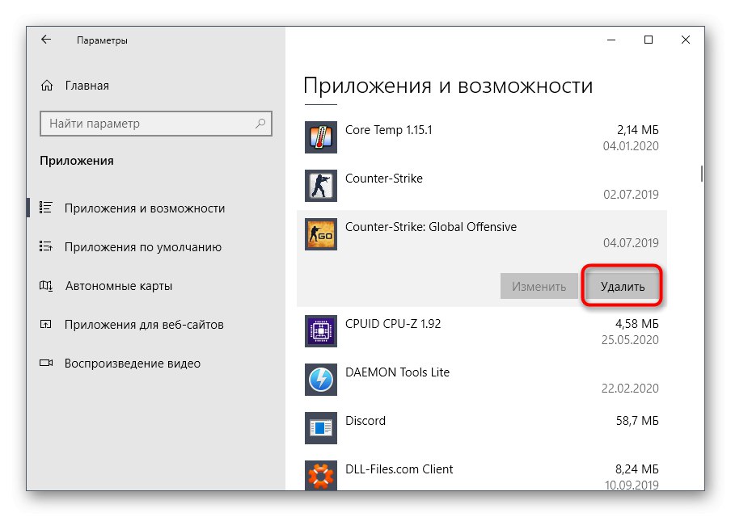Click the Автономные карты map icon
Screen dimensions: 731x517
click(x=45, y=285)
